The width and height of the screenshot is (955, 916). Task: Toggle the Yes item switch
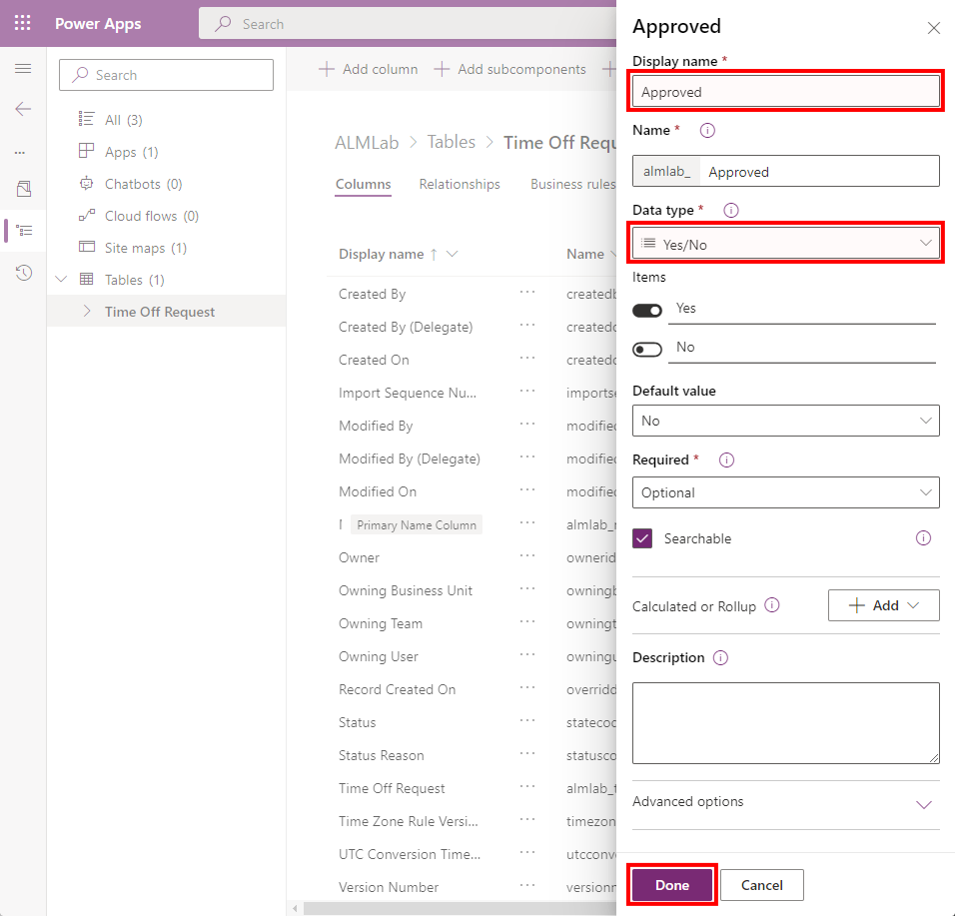tap(647, 311)
